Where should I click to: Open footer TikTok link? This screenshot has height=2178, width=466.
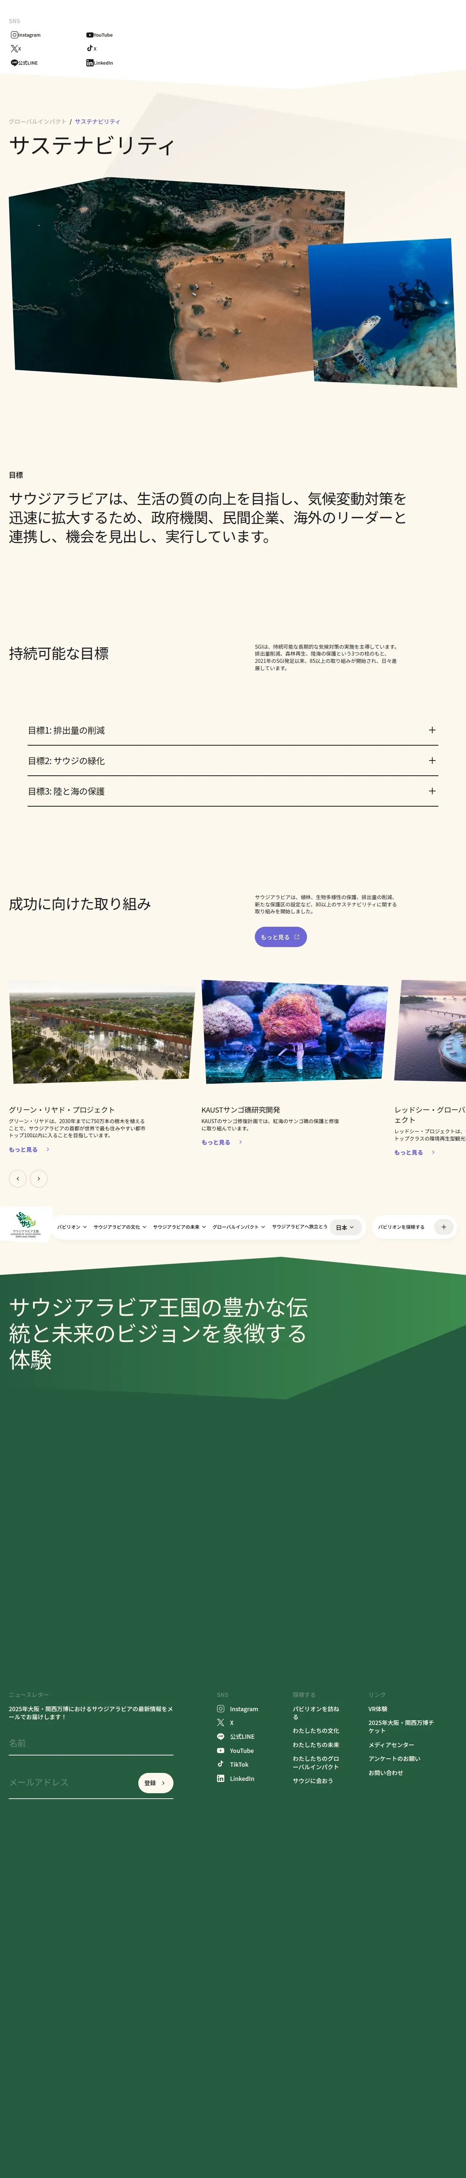pyautogui.click(x=233, y=1765)
